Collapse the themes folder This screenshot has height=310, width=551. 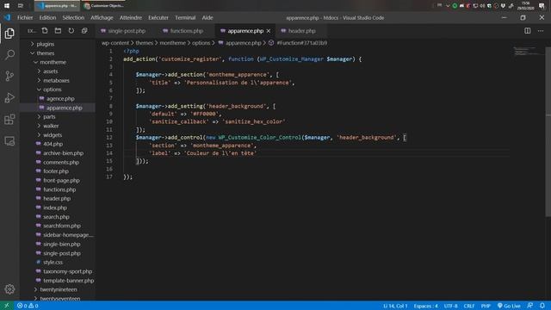pyautogui.click(x=46, y=53)
